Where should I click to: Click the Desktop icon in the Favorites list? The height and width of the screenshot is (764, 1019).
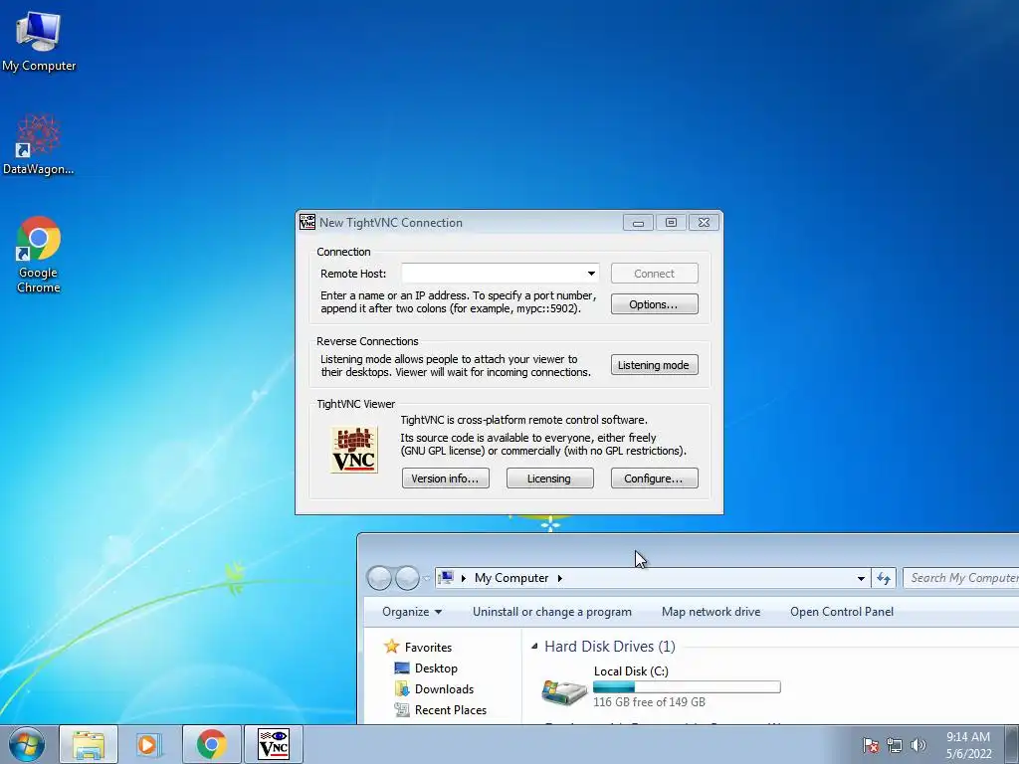[x=402, y=668]
